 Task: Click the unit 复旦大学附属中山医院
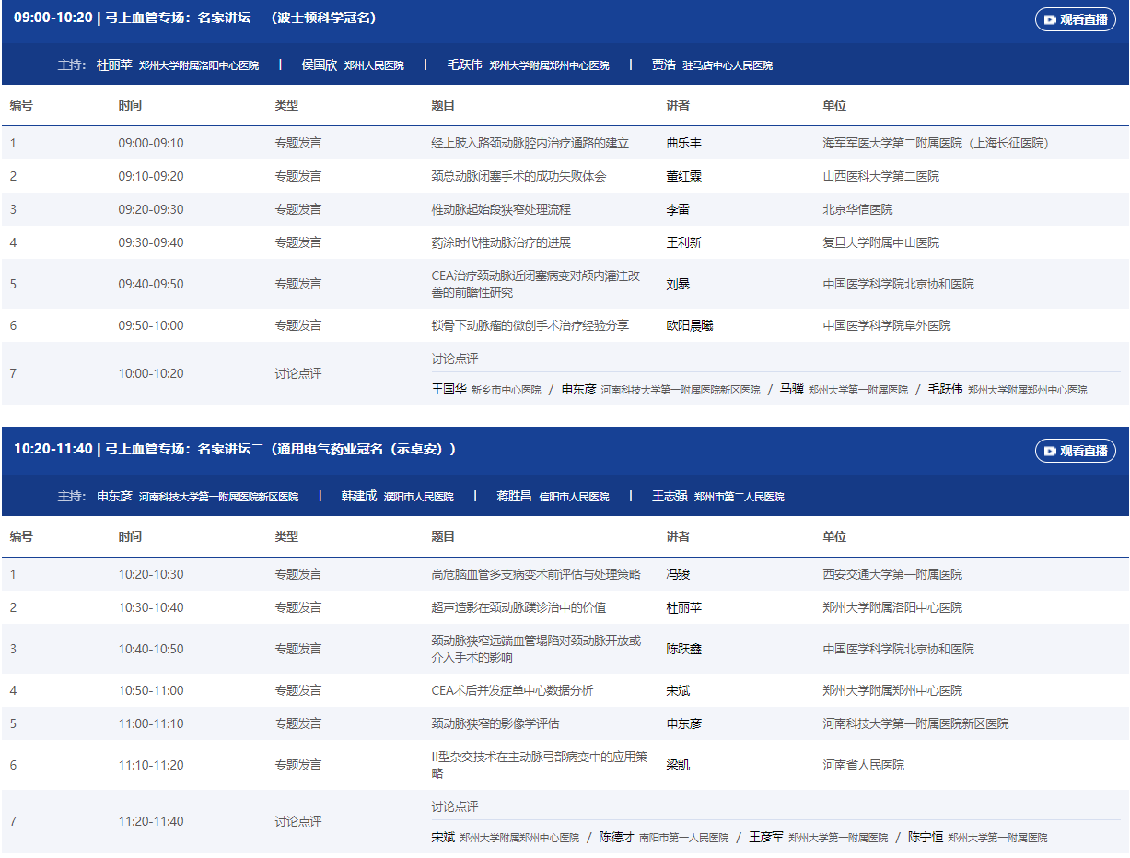pyautogui.click(x=881, y=243)
